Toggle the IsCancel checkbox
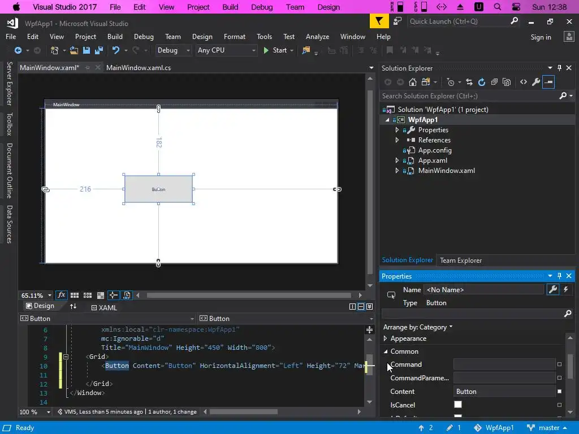The height and width of the screenshot is (434, 579). [458, 405]
